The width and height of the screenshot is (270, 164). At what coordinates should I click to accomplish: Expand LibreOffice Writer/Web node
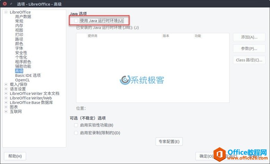pyautogui.click(x=6, y=98)
